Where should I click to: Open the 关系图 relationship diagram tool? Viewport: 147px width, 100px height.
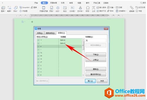[24, 11]
